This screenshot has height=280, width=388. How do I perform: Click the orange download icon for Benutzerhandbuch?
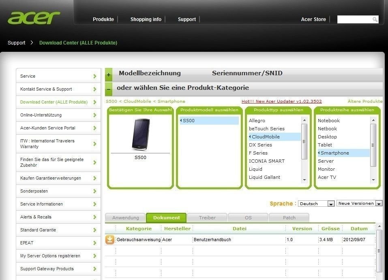110,240
